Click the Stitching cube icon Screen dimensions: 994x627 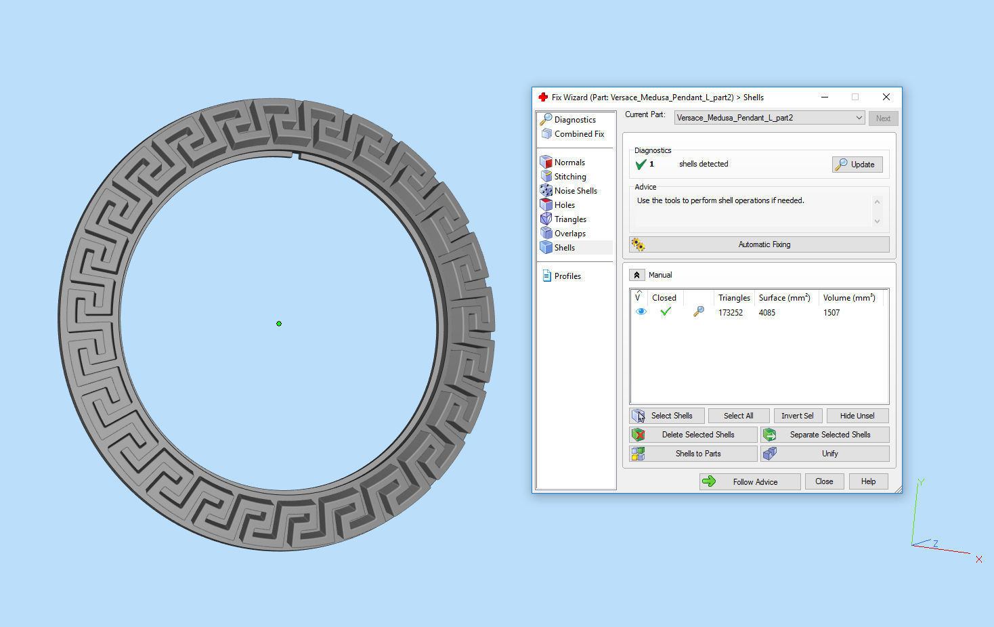[x=546, y=176]
